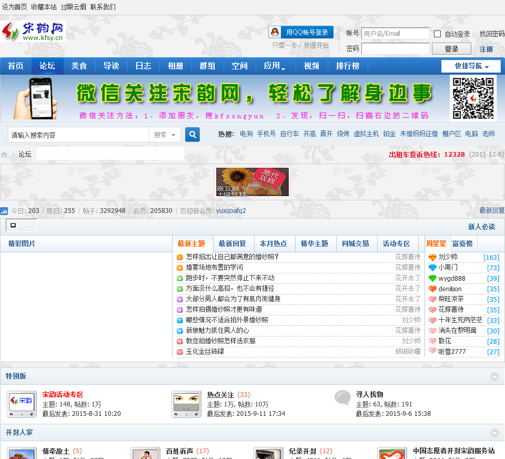Open the 相册 nav item
Viewport: 505px width, 459px height.
pyautogui.click(x=176, y=66)
